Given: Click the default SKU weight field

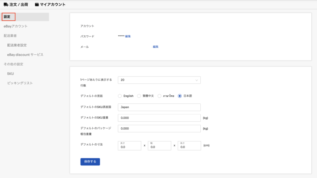Looking at the screenshot, I should click(x=159, y=118).
